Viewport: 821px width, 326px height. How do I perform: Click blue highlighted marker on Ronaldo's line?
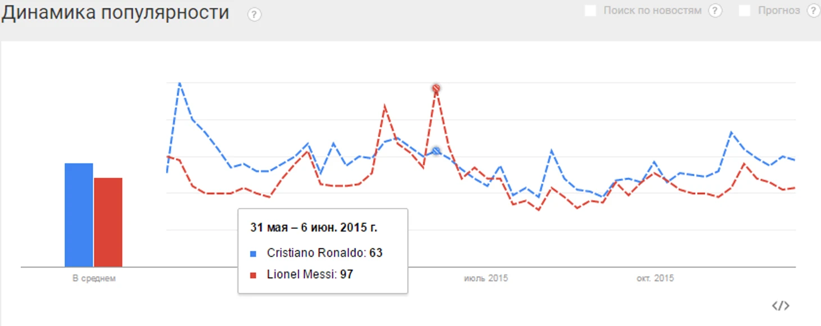pos(436,151)
